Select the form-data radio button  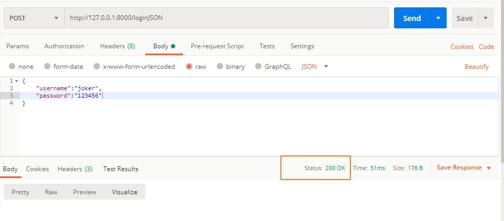click(47, 66)
